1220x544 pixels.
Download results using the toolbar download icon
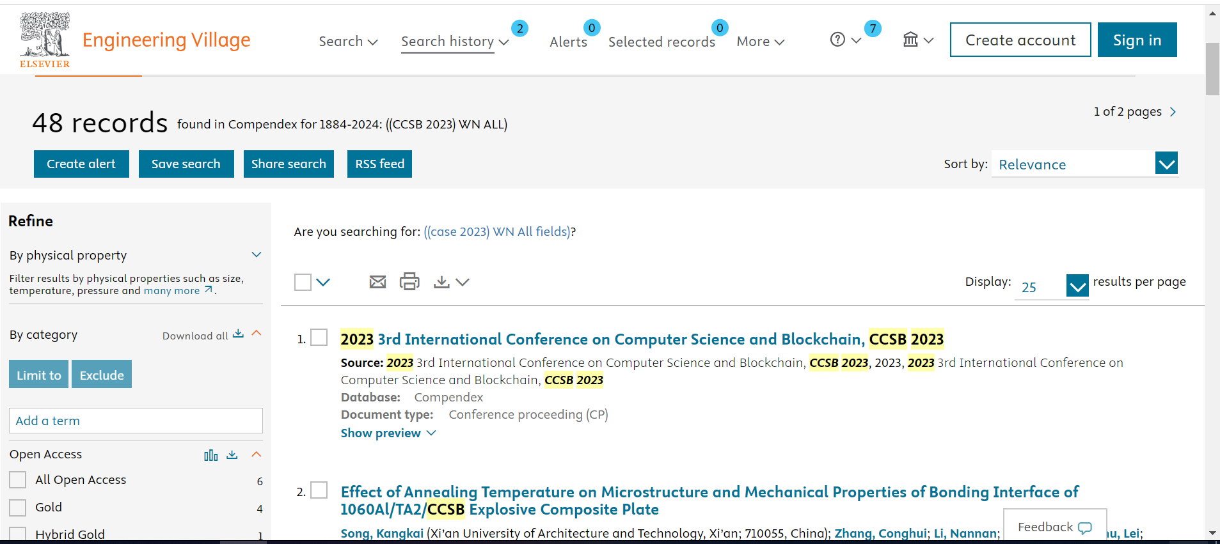point(441,282)
